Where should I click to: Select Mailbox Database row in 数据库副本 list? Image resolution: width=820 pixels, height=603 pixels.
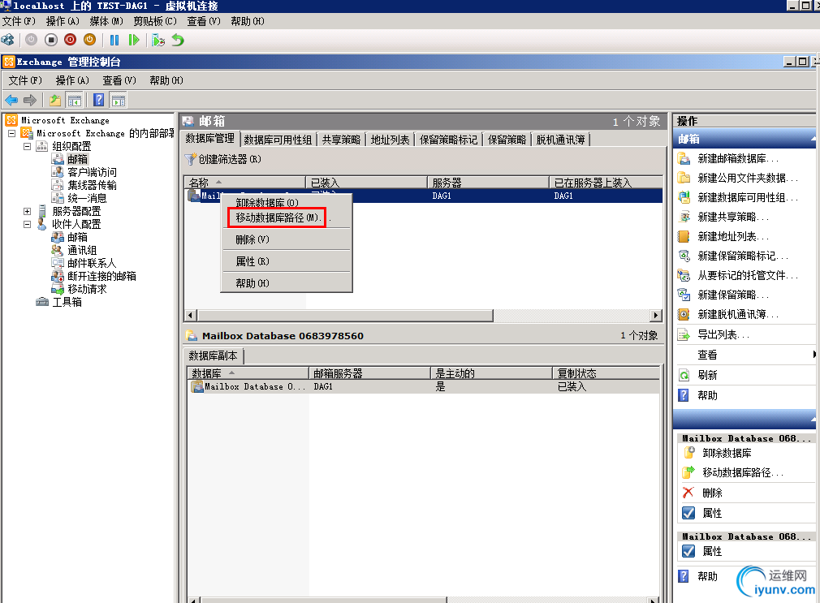423,386
